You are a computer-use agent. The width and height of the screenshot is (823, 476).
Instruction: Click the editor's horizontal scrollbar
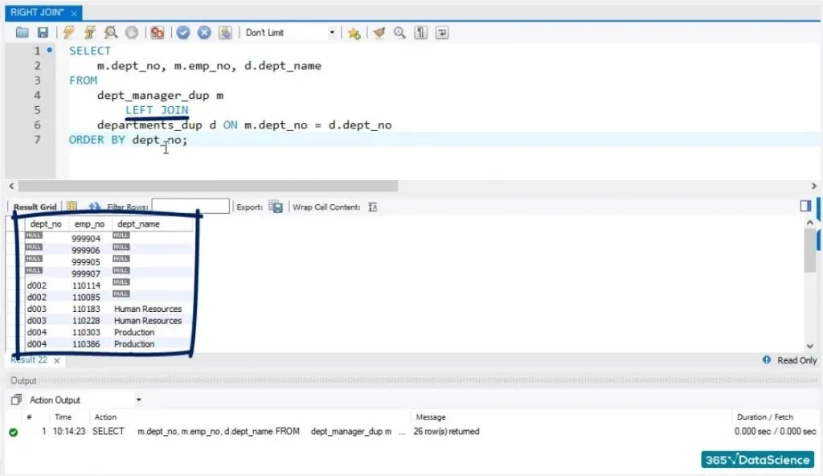(201, 186)
